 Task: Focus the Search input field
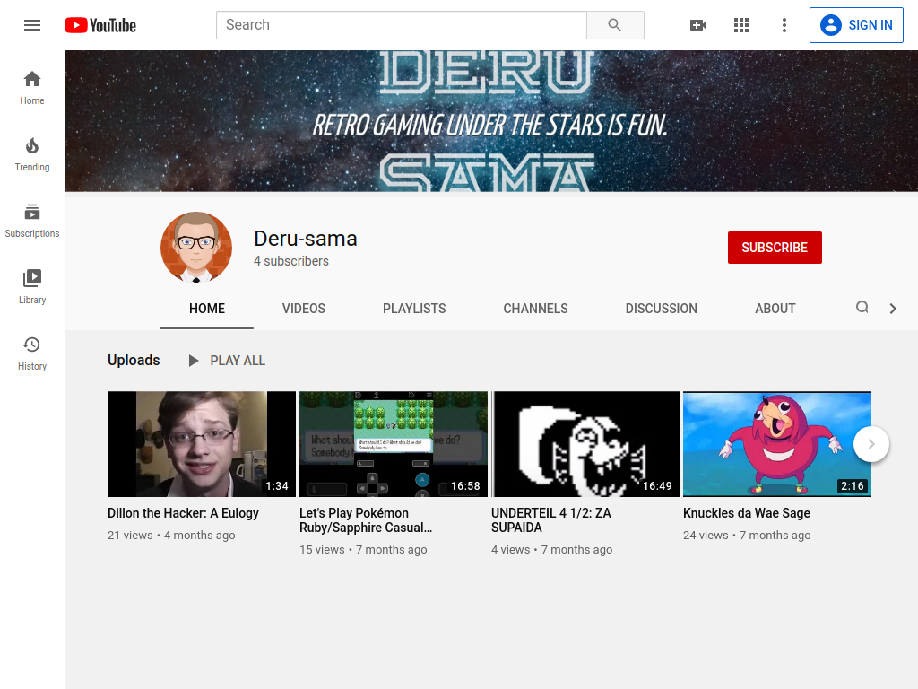pyautogui.click(x=402, y=25)
